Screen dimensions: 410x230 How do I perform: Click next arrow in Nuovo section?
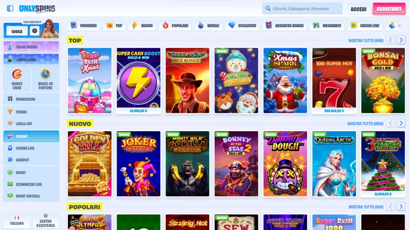pyautogui.click(x=401, y=123)
